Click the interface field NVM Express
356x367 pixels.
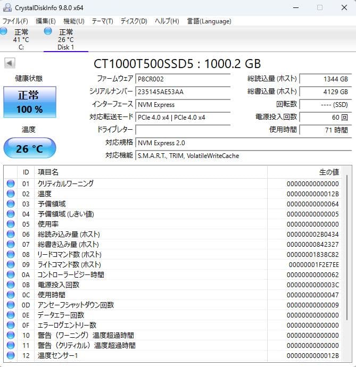pos(183,105)
